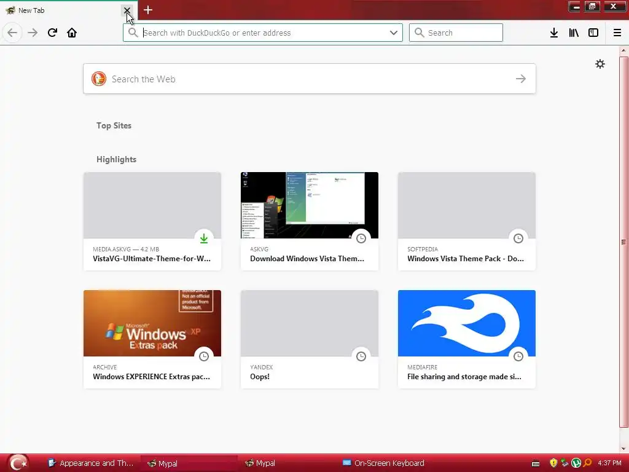Click history clock icon on MediaFire card
The image size is (629, 472).
(518, 356)
